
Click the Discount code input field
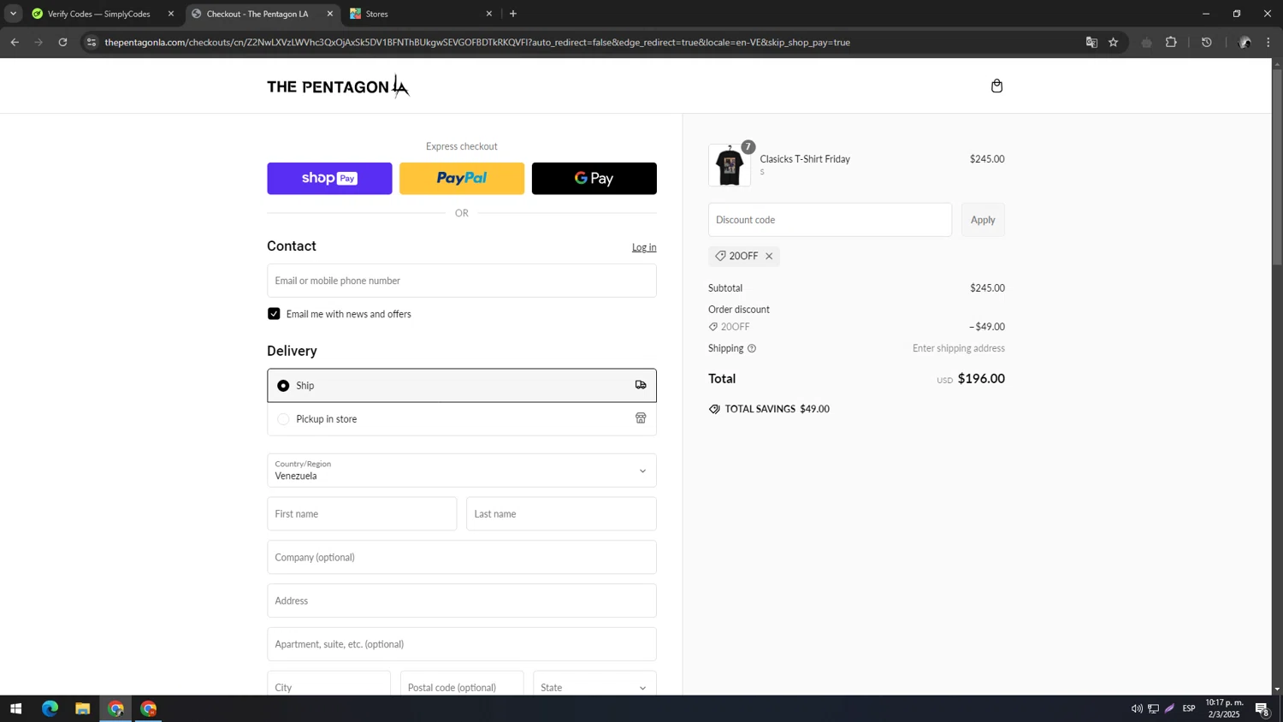point(829,220)
